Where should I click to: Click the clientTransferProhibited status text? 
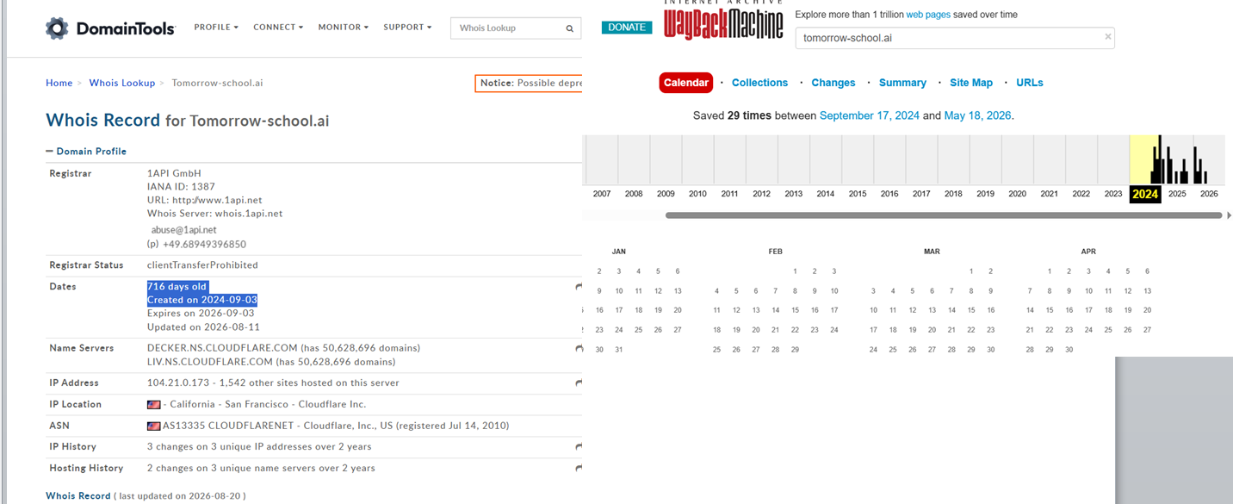tap(202, 265)
